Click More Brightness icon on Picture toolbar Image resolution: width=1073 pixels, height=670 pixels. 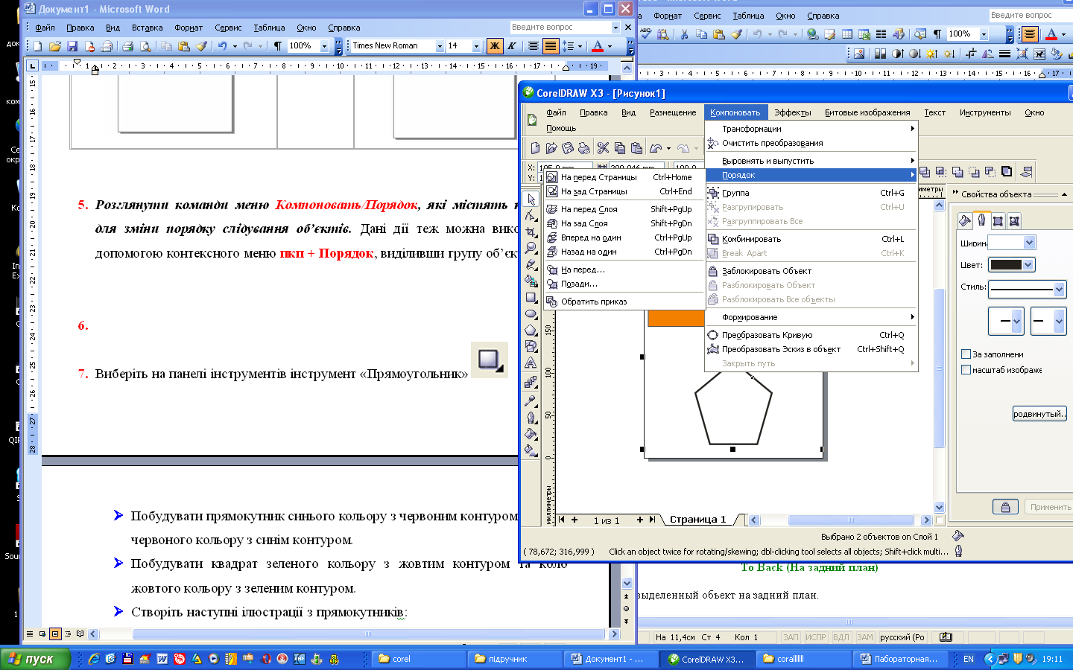931,54
